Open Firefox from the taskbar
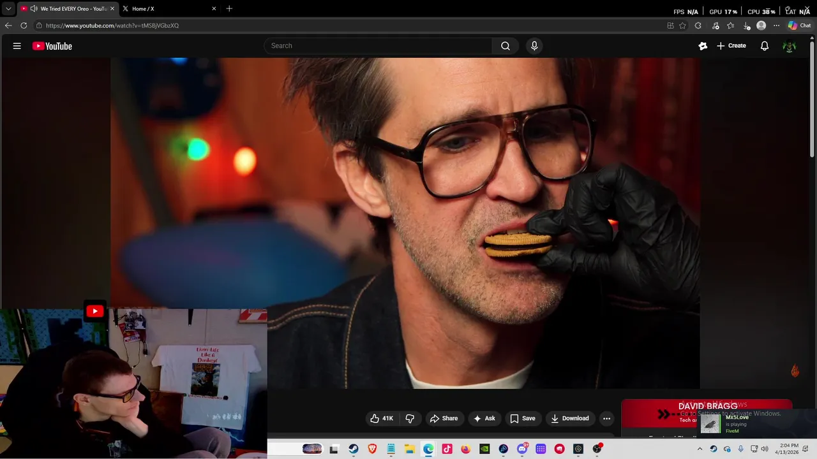The width and height of the screenshot is (817, 459). coord(466,449)
